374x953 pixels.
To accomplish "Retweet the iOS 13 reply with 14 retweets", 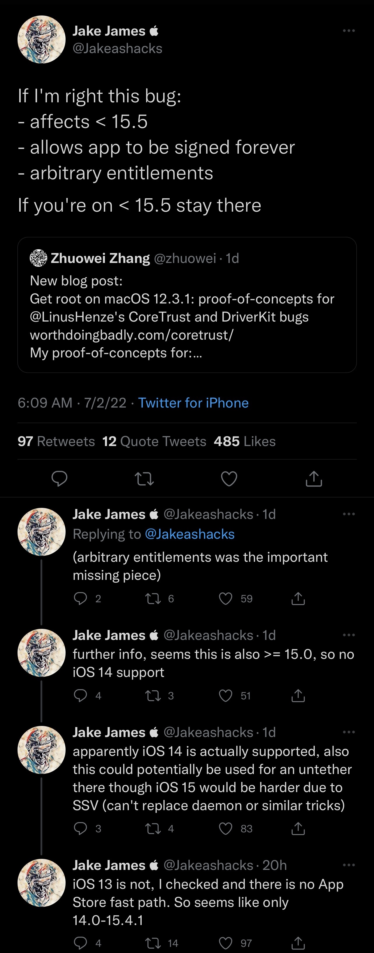I will [x=153, y=943].
